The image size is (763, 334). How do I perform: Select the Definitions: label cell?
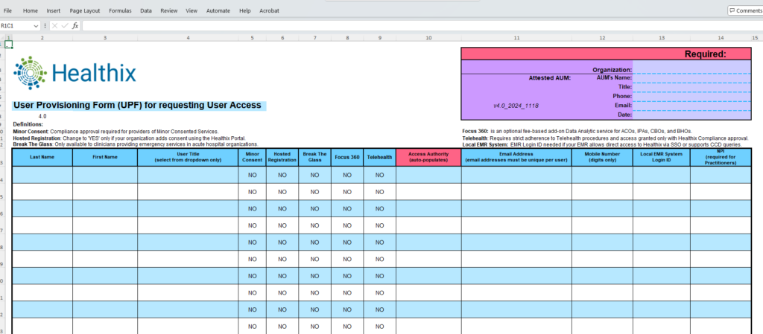(x=28, y=124)
